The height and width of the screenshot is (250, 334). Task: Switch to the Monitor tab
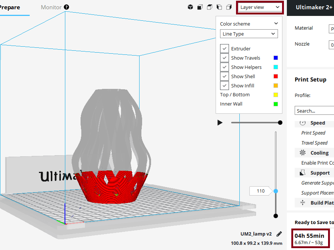coord(51,7)
